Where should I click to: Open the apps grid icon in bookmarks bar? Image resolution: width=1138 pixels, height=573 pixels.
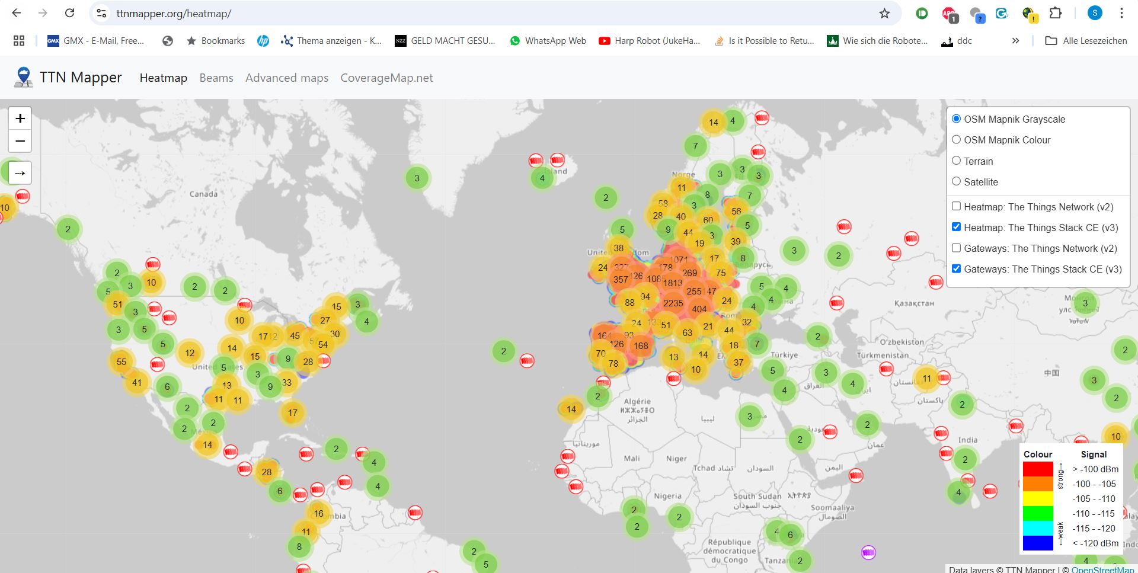[19, 41]
